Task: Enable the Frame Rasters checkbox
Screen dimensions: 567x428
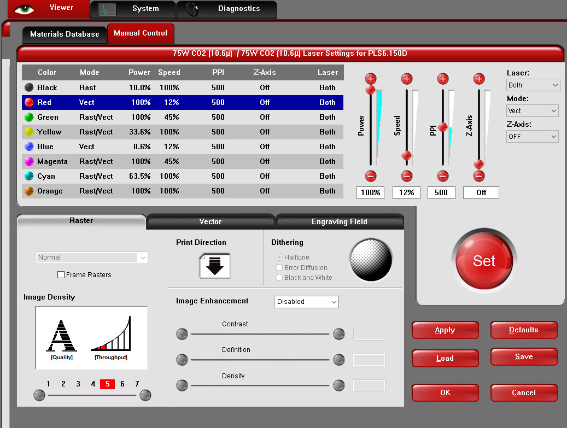Action: click(x=61, y=275)
